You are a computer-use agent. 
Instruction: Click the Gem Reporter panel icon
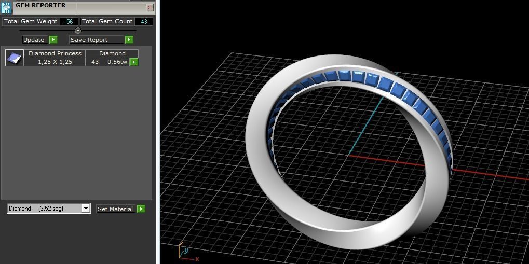[6, 7]
